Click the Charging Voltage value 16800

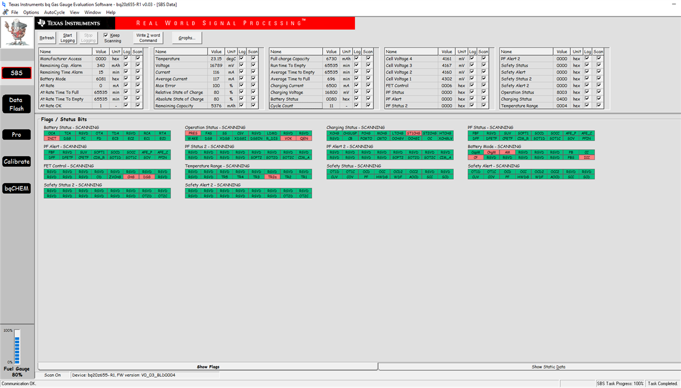click(331, 92)
